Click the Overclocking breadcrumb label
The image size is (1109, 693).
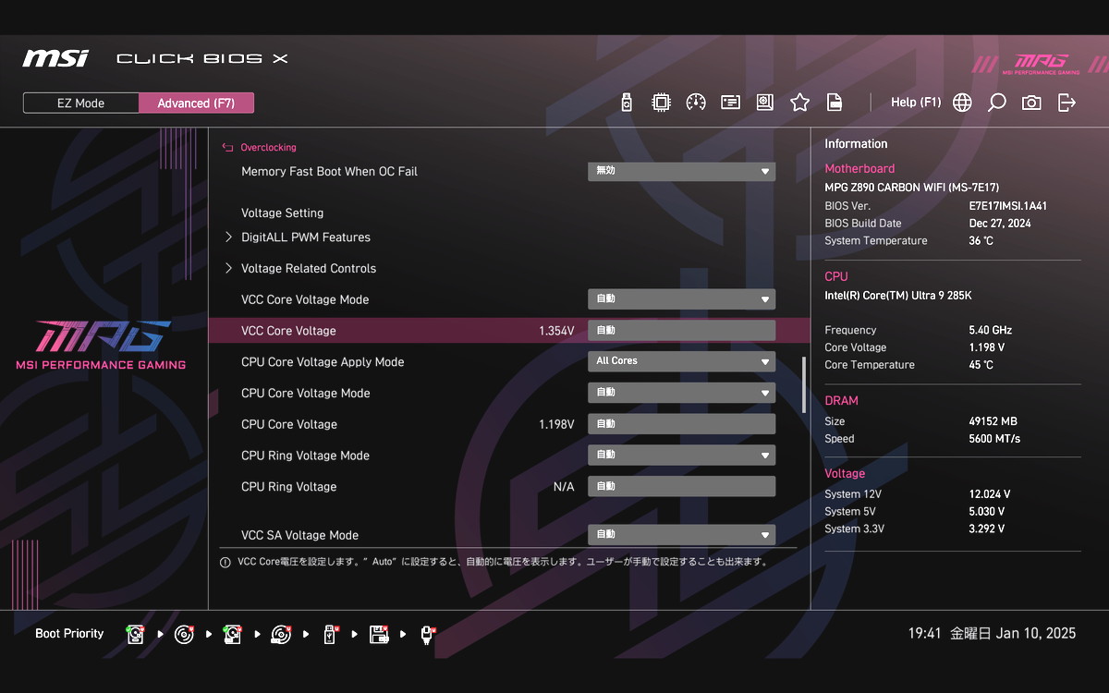tap(268, 148)
